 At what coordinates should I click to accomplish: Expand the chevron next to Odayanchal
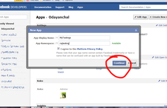point(25,29)
